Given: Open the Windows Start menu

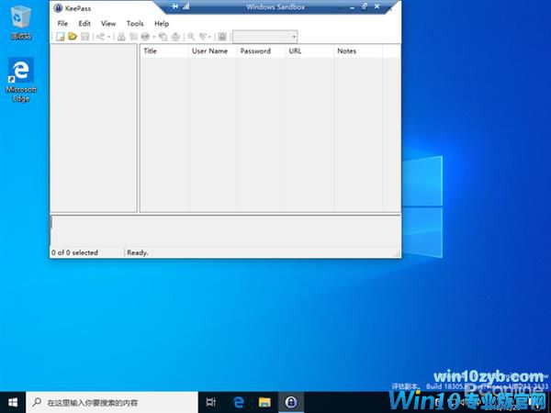Looking at the screenshot, I should coord(13,402).
